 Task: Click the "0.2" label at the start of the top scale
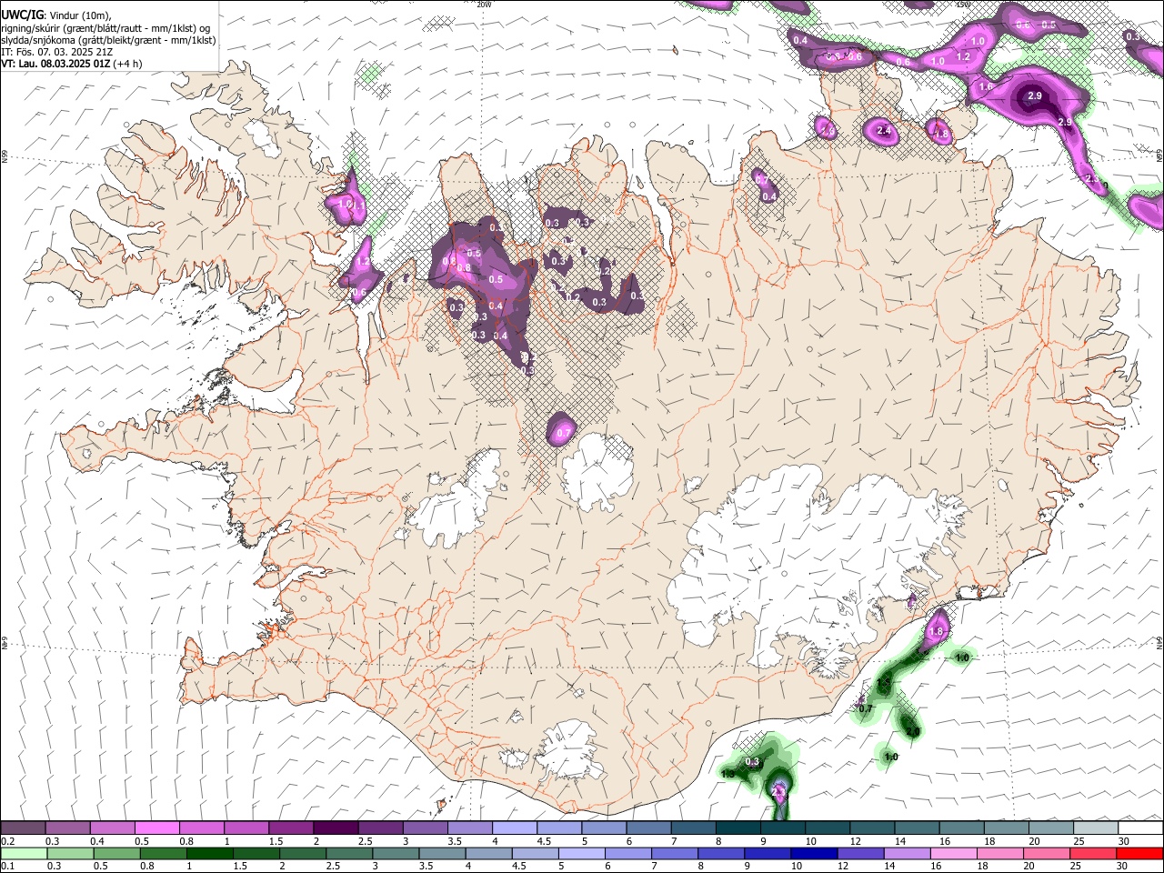[x=8, y=841]
